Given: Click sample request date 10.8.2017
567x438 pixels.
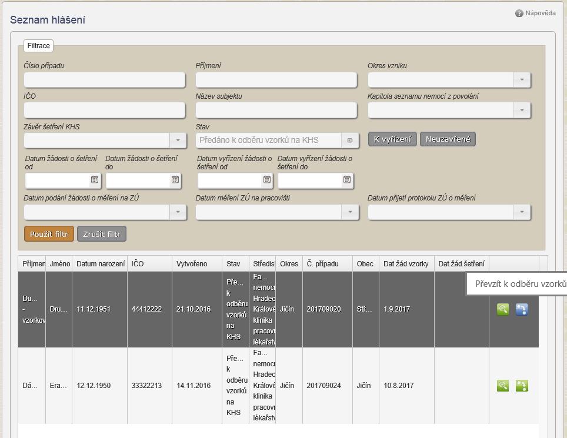Looking at the screenshot, I should tap(399, 386).
